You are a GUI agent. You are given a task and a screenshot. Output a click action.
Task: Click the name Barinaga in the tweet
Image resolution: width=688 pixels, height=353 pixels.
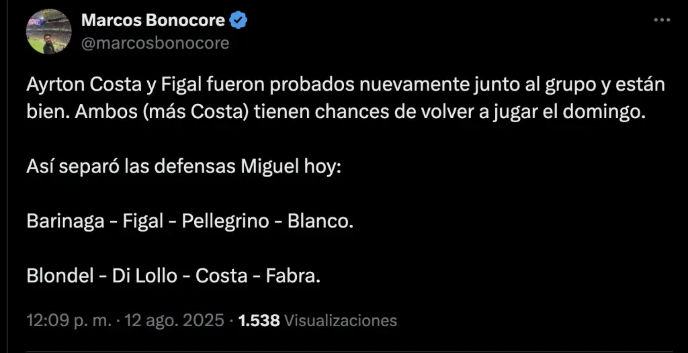[x=66, y=221]
